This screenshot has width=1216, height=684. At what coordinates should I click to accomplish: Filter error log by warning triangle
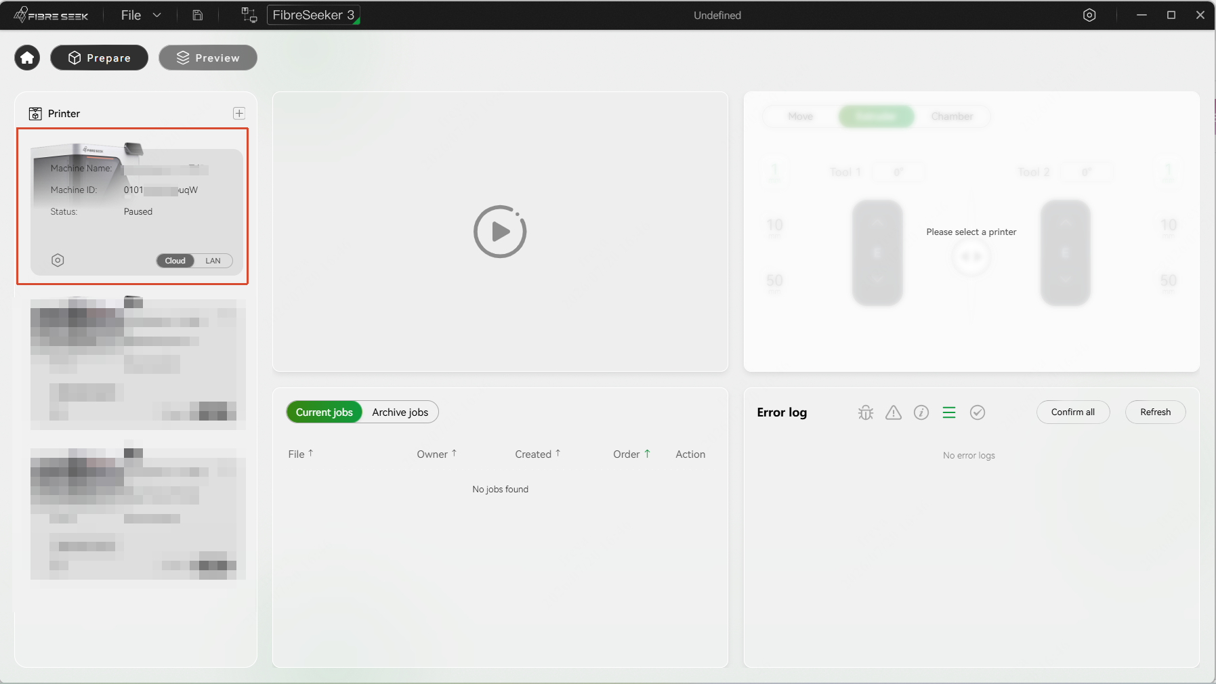[x=894, y=412]
